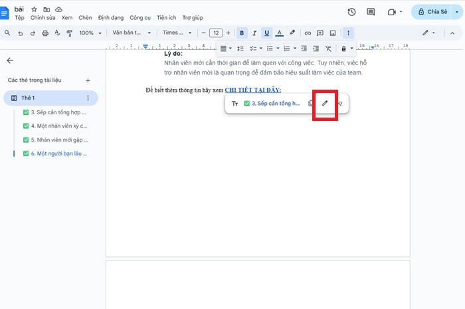Decrease the paragraph indent
Viewport: 465px width, 309px height.
[304, 49]
